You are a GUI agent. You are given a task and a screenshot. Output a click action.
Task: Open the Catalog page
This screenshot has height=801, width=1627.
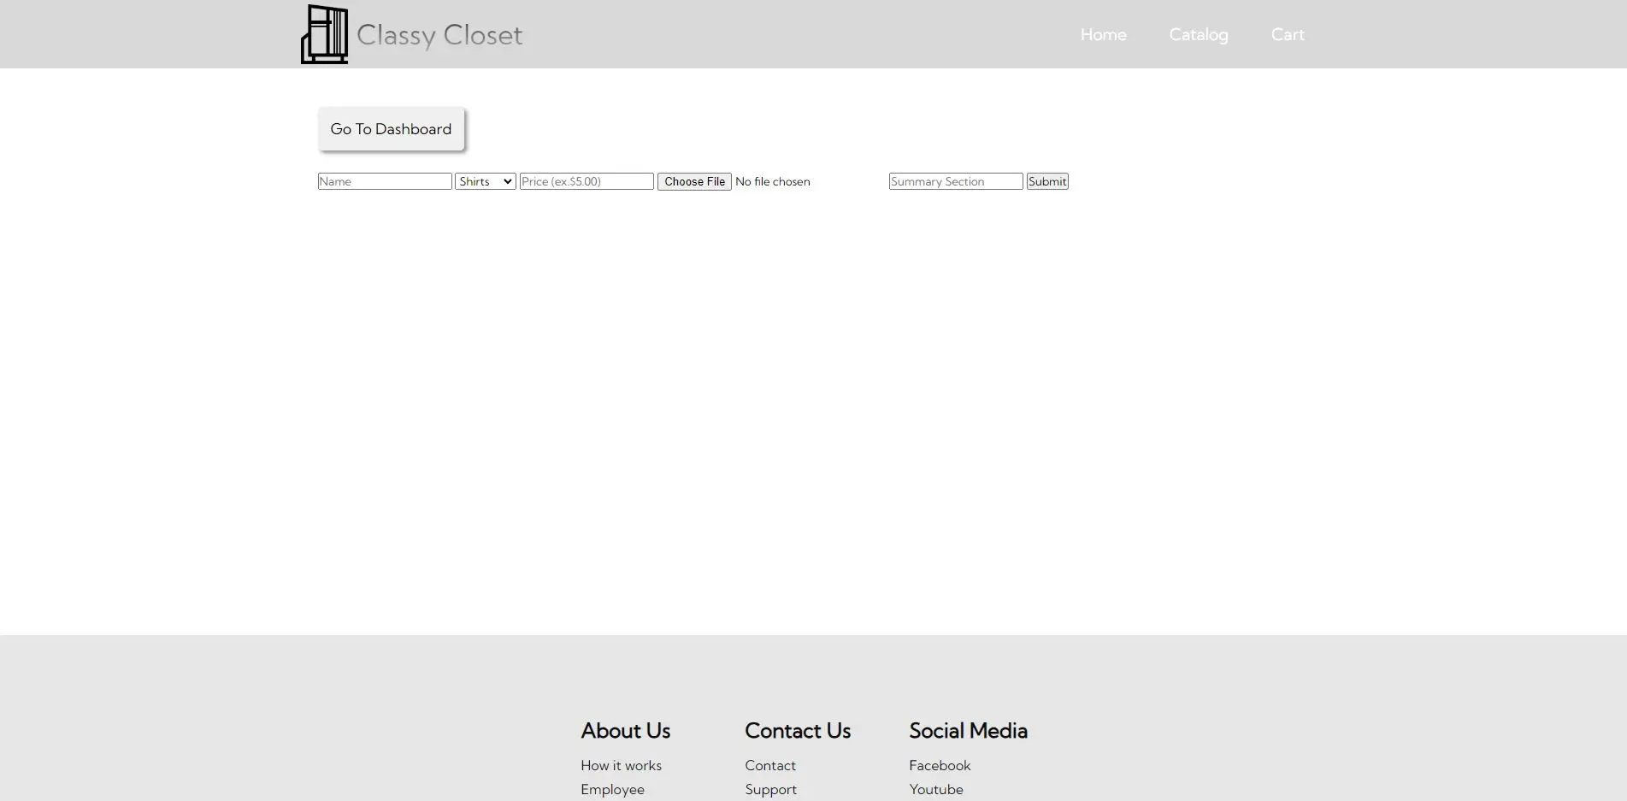click(1198, 34)
